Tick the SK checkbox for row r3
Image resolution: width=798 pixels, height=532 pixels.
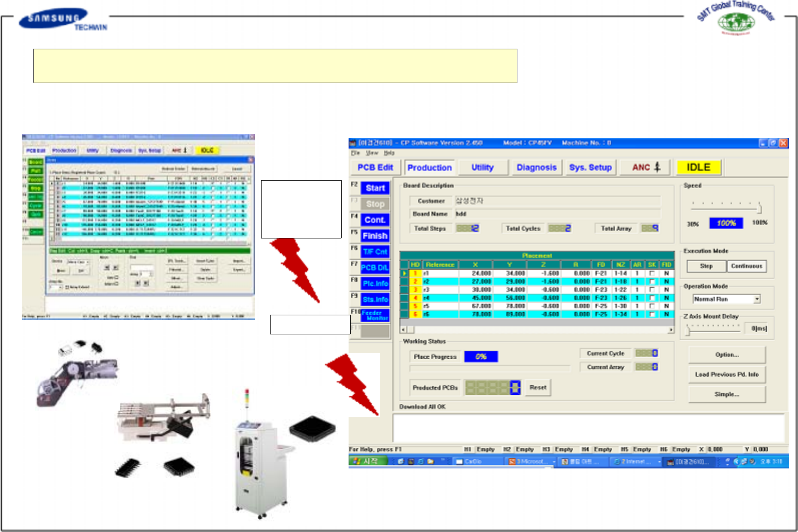click(x=652, y=290)
